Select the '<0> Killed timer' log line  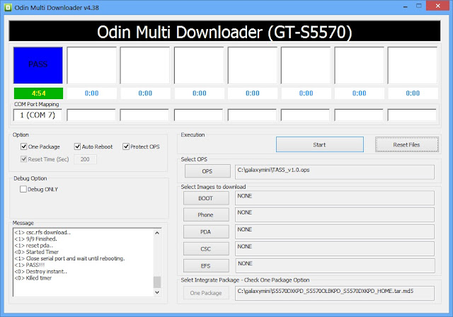[x=33, y=278]
